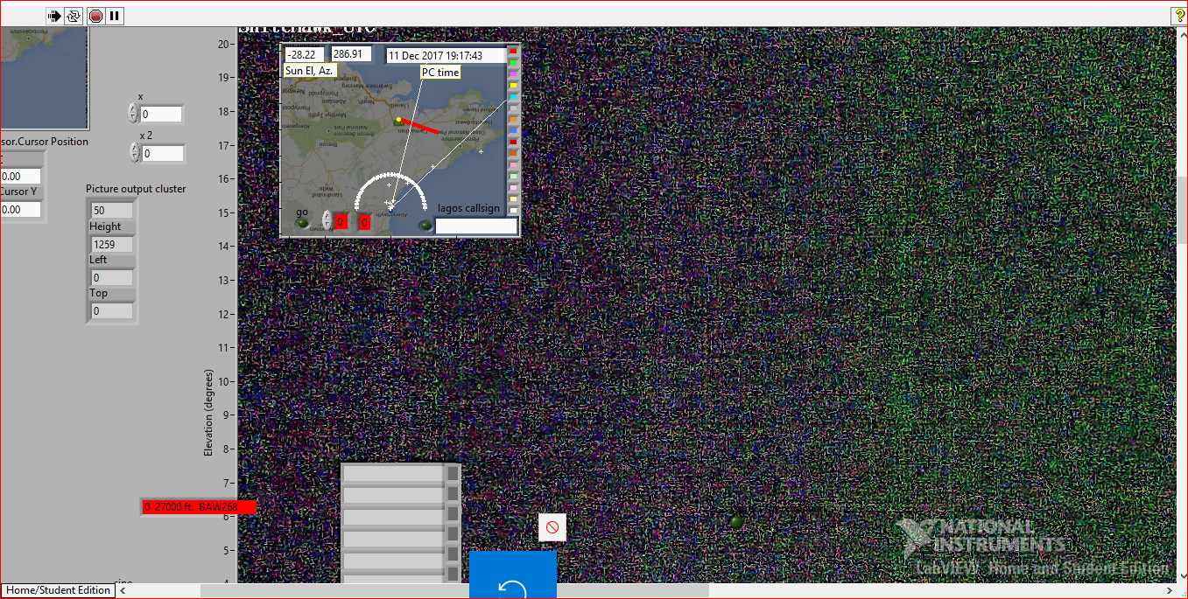
Task: Select the cyan color swatch in map legend
Action: [x=513, y=97]
